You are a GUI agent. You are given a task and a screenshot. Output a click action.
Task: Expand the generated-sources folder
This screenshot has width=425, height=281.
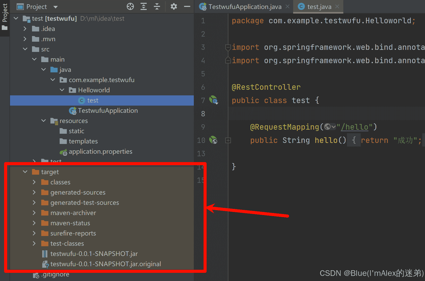click(x=34, y=192)
